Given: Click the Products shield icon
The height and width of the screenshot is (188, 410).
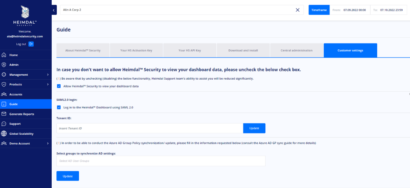Looking at the screenshot, I should [4, 84].
